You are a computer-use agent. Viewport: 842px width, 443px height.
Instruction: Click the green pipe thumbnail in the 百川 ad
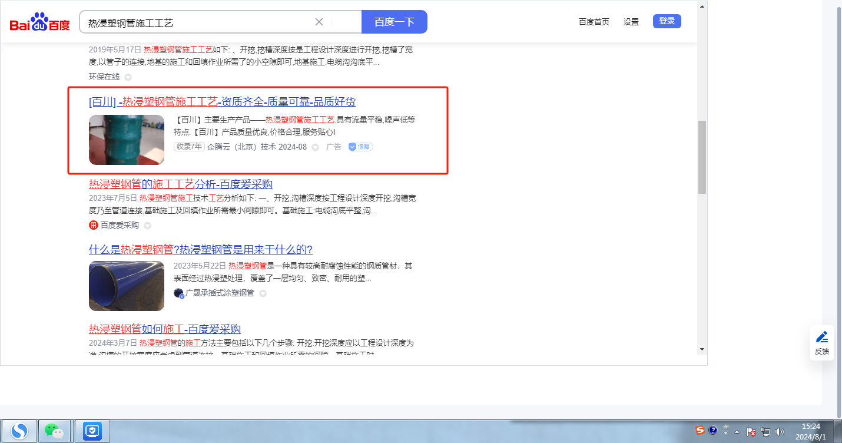[x=127, y=140]
